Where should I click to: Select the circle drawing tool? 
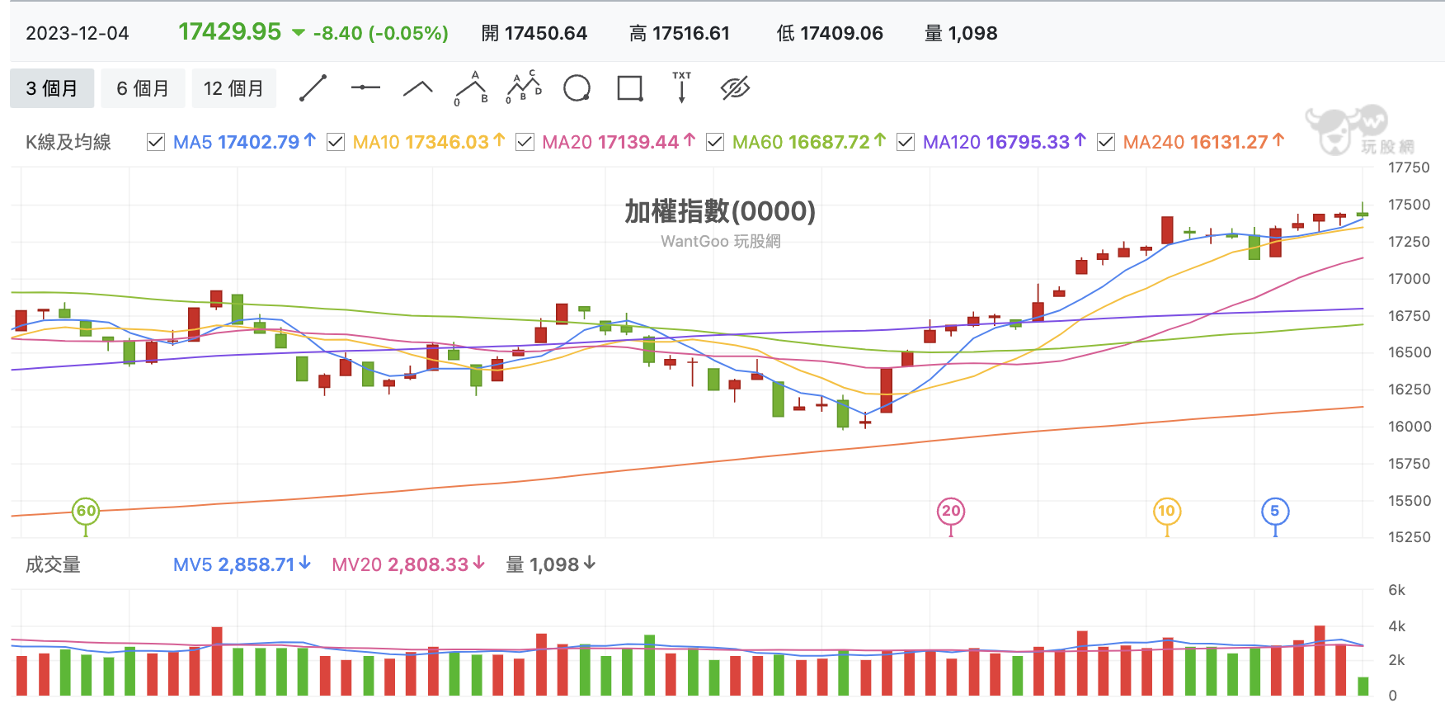coord(577,88)
